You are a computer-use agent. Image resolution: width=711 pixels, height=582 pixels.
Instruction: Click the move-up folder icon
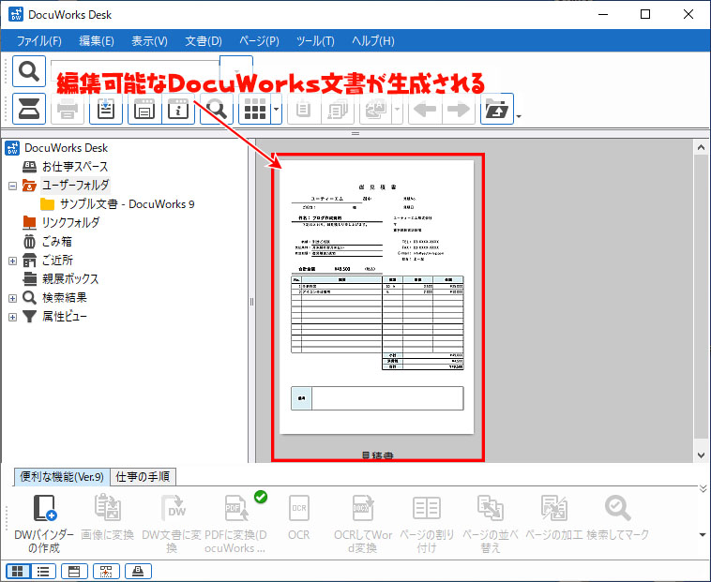(x=497, y=109)
